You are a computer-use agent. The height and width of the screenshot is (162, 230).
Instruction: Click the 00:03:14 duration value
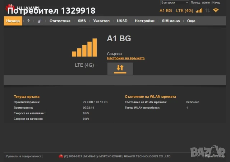(88, 108)
